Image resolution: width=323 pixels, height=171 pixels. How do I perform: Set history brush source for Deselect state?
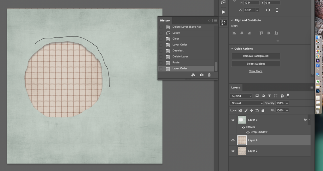(161, 51)
